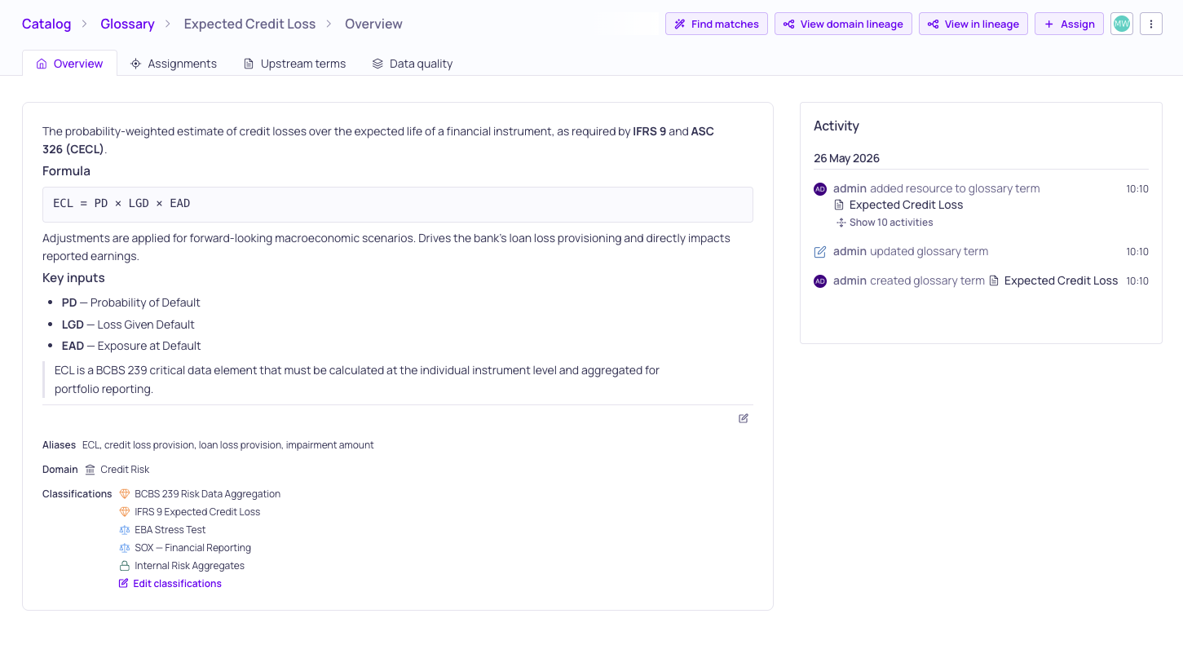The height and width of the screenshot is (658, 1183).
Task: Click Expected Credit Loss breadcrumb
Action: point(249,24)
